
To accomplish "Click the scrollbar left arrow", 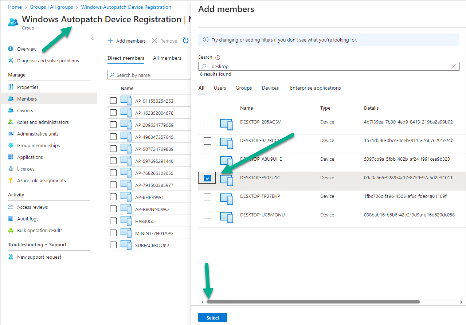I will [x=203, y=302].
